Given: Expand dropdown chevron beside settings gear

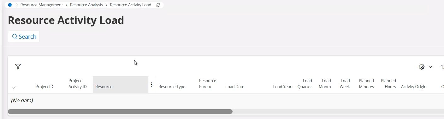Looking at the screenshot, I should [x=430, y=67].
